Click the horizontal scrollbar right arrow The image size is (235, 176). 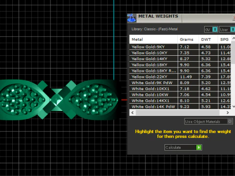228,112
